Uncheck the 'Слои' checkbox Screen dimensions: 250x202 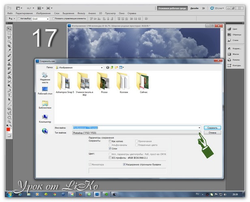(x=110, y=148)
